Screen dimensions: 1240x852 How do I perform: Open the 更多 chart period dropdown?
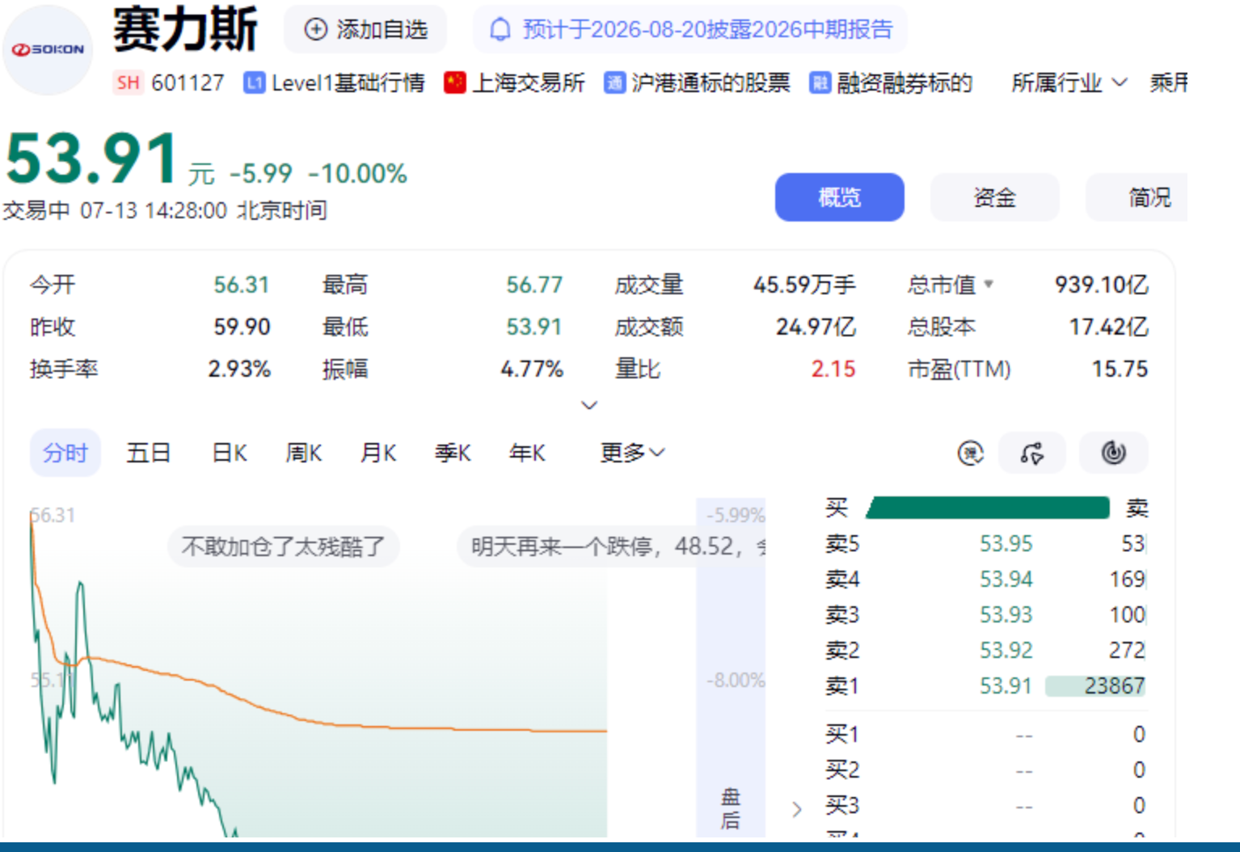coord(632,453)
